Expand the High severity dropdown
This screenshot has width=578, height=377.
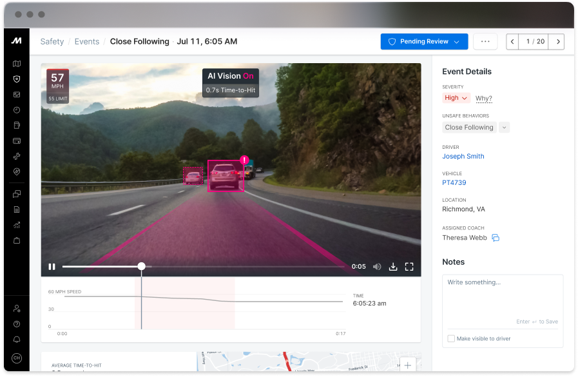(465, 97)
